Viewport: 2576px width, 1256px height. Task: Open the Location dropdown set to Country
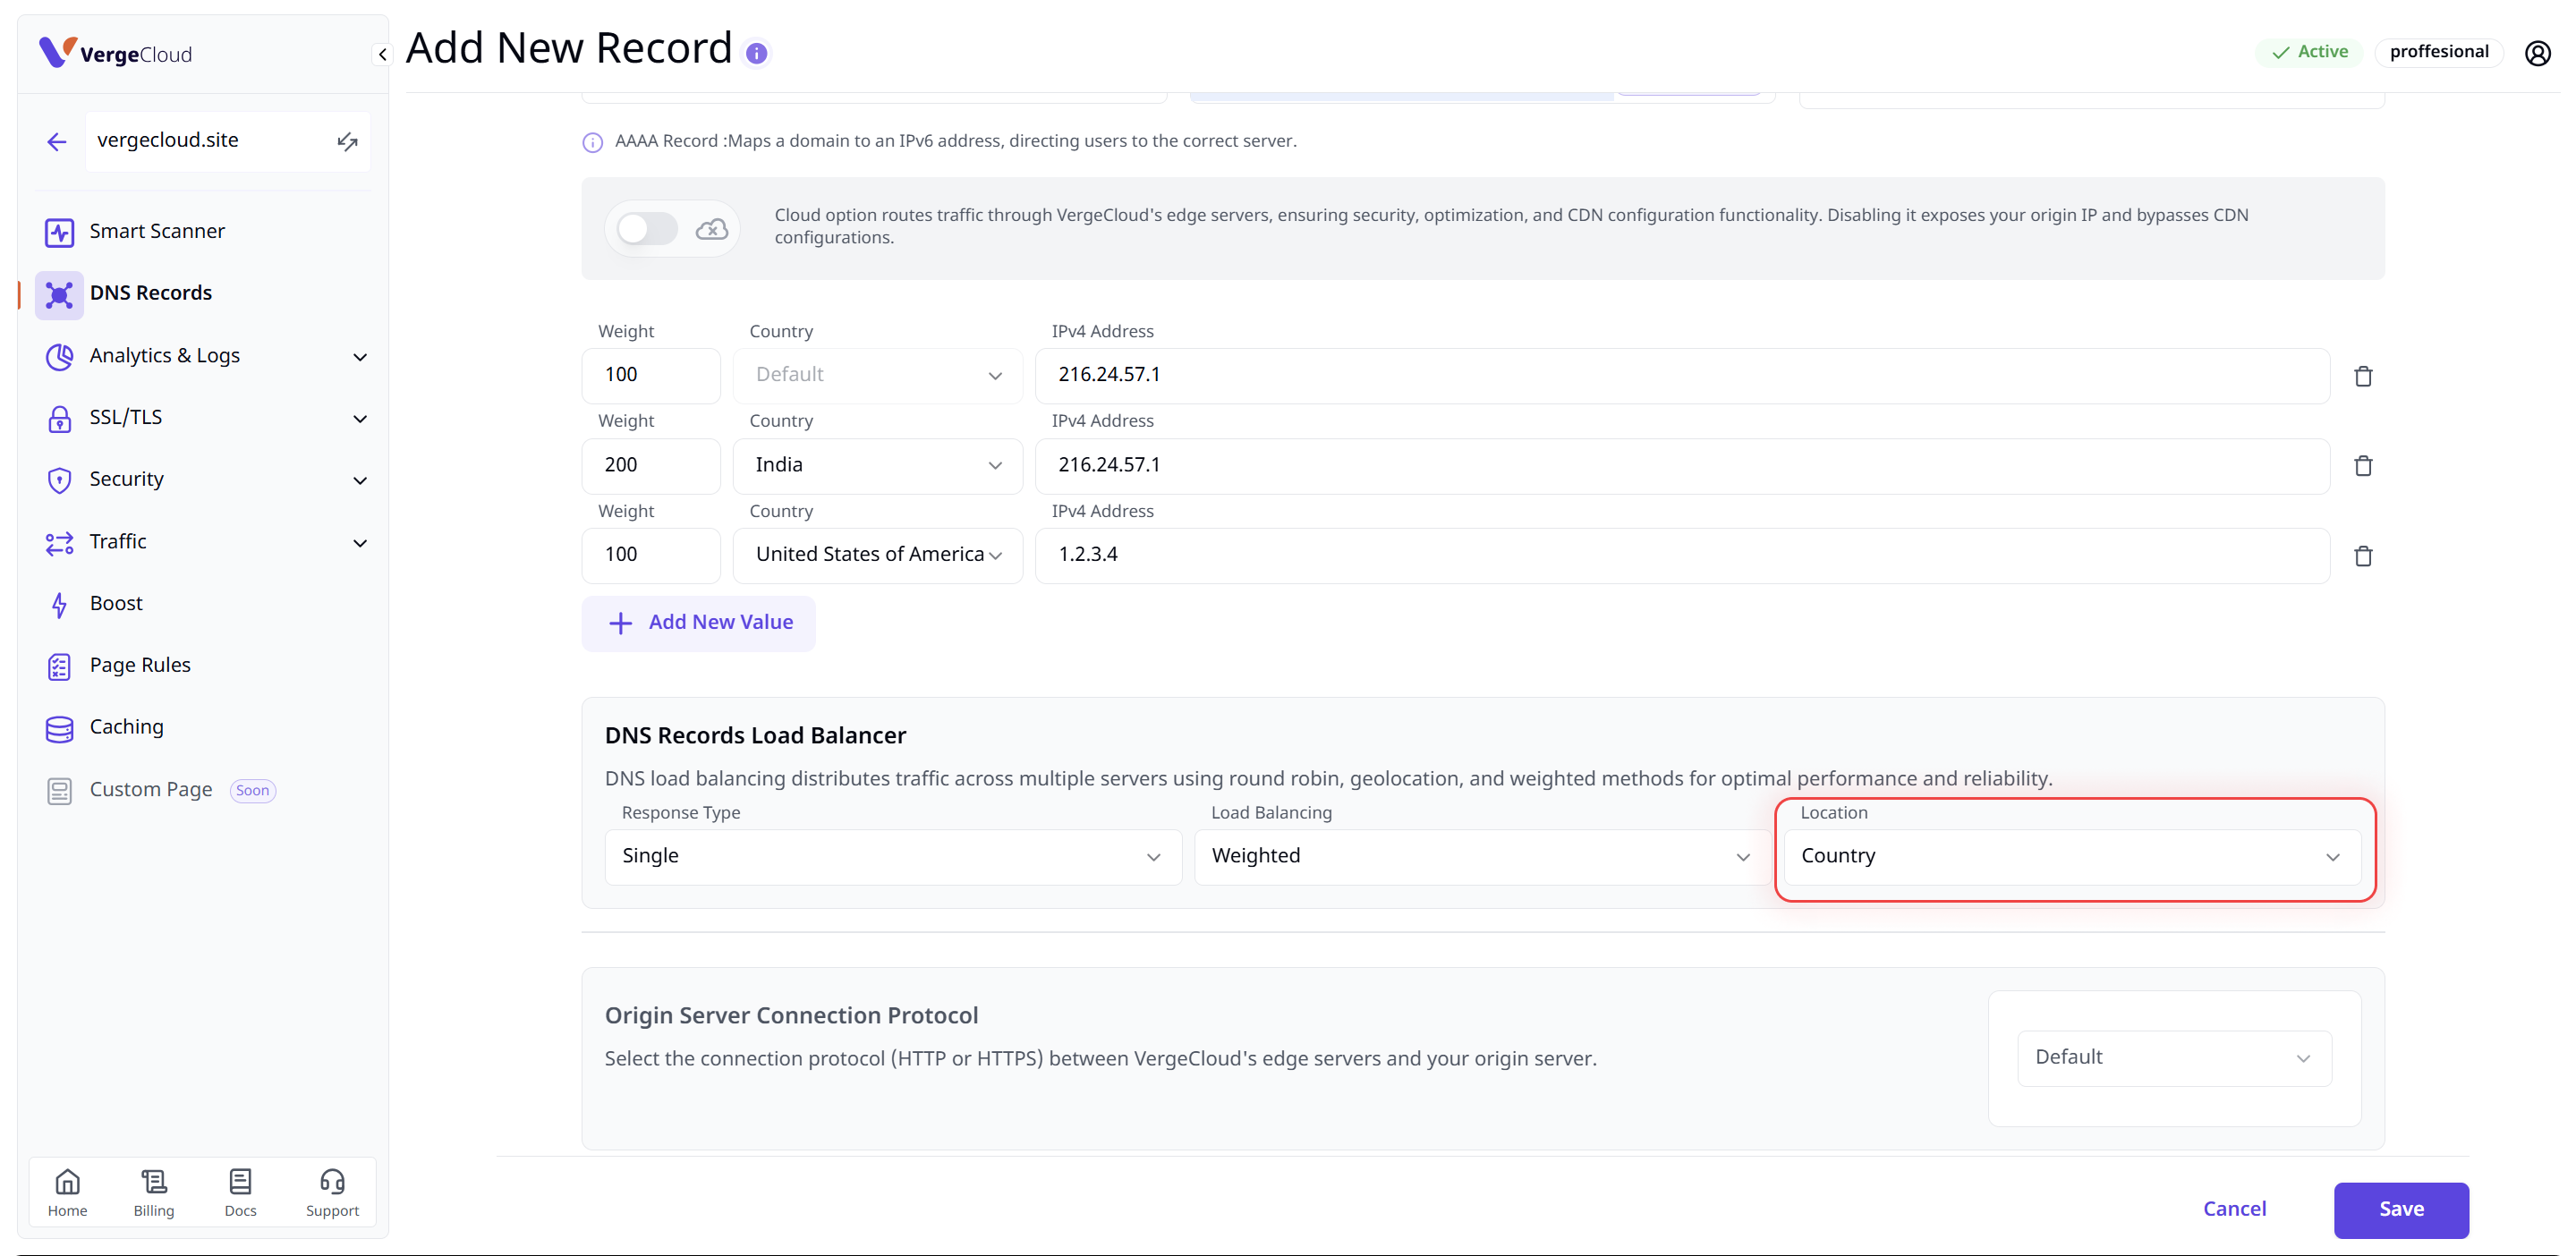point(2071,856)
